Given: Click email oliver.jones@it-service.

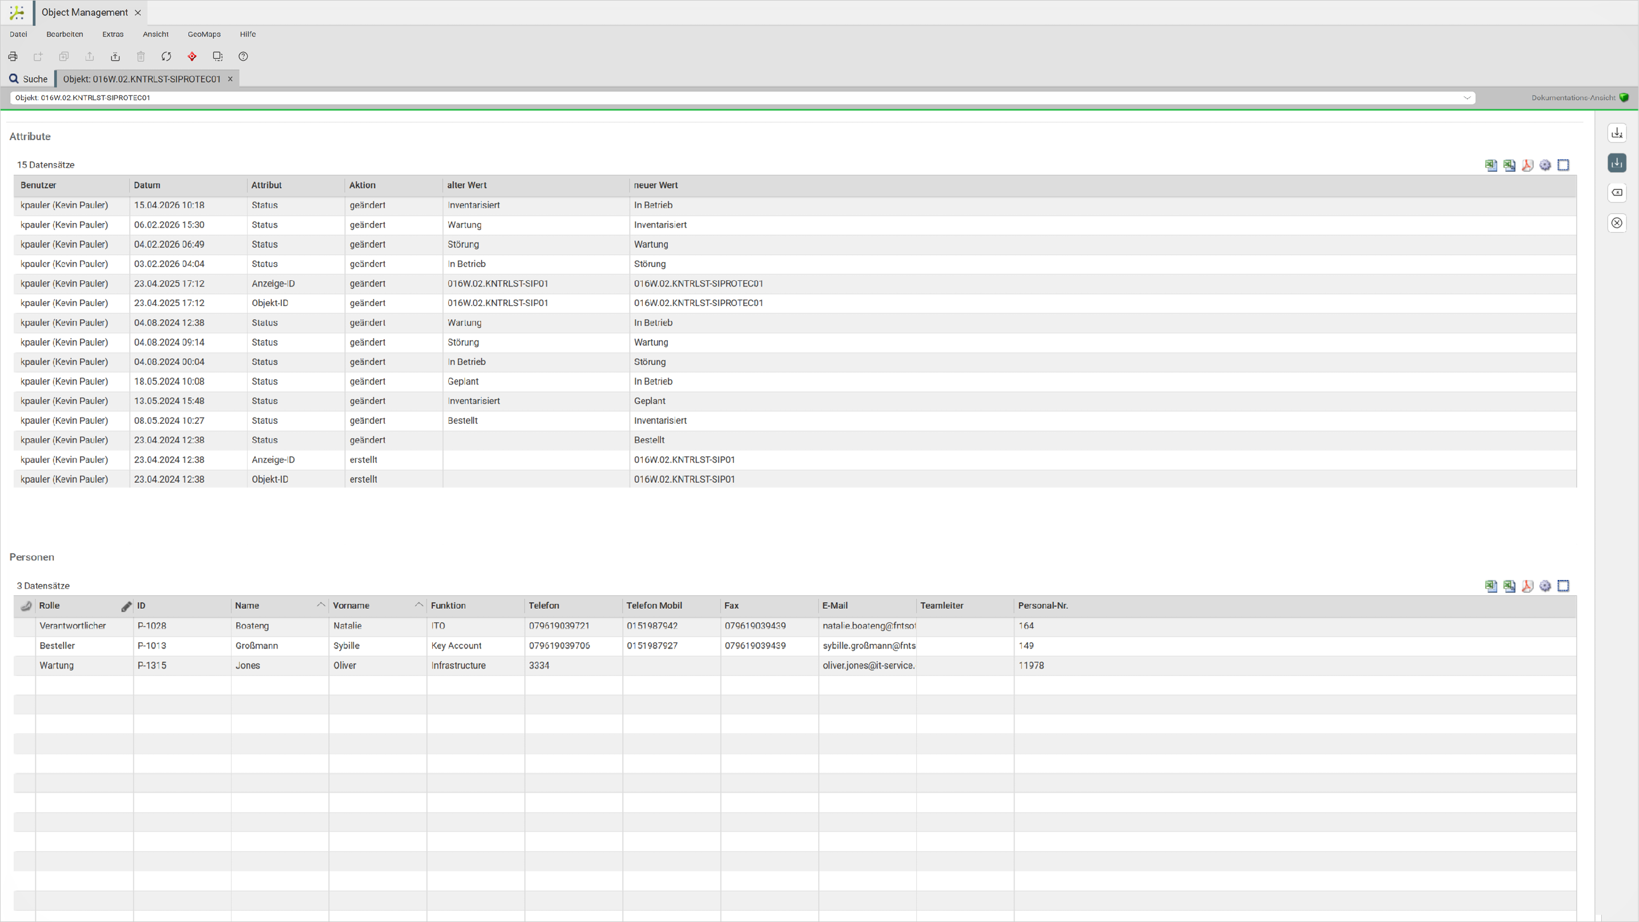Looking at the screenshot, I should click(x=869, y=666).
